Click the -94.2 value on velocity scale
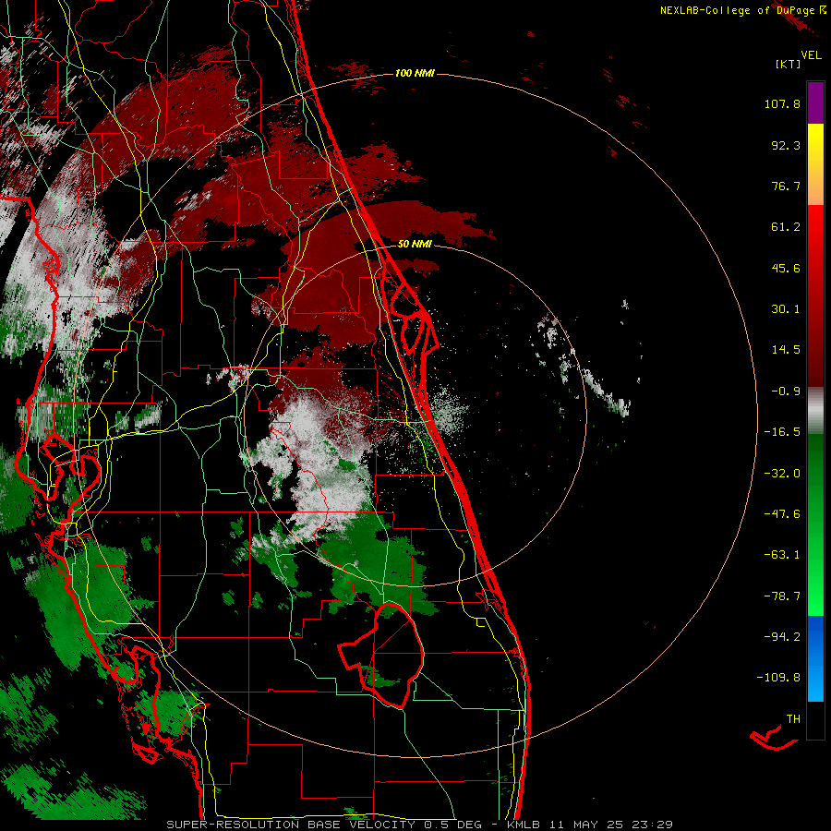831x831 pixels. coord(782,636)
